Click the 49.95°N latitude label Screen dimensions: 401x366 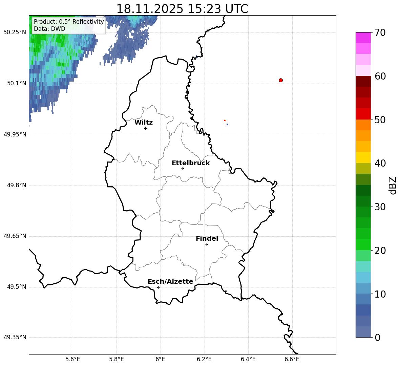[15, 134]
